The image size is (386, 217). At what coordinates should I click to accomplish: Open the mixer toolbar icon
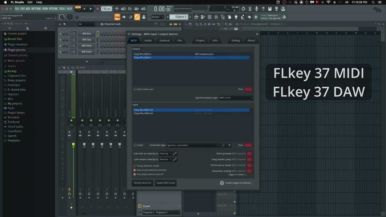tap(216, 17)
